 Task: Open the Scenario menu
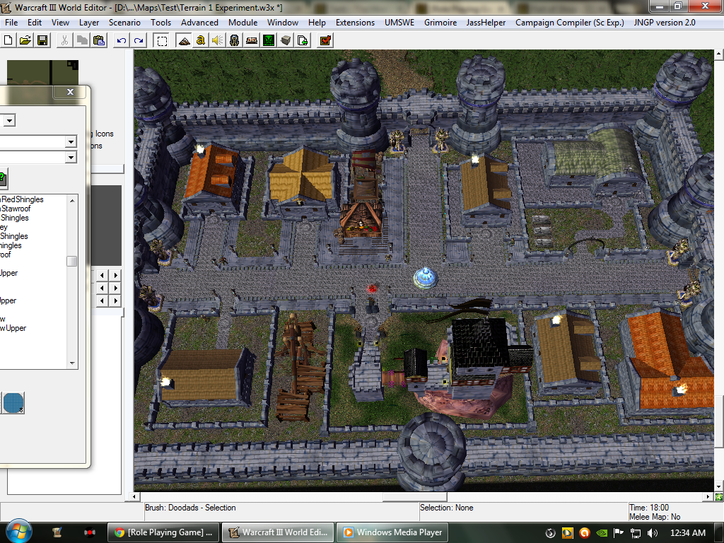coord(124,23)
